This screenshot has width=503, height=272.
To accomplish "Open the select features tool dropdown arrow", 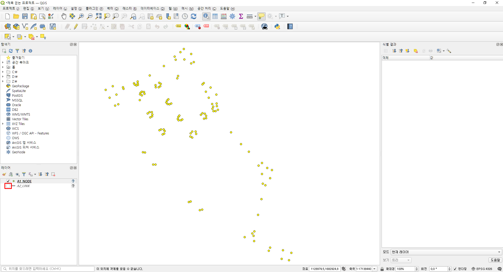I will click(13, 37).
